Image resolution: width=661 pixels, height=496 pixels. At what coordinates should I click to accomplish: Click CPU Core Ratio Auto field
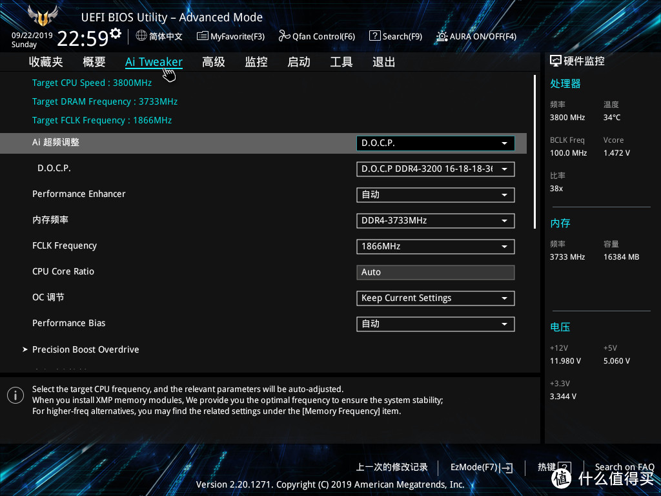[x=436, y=272]
